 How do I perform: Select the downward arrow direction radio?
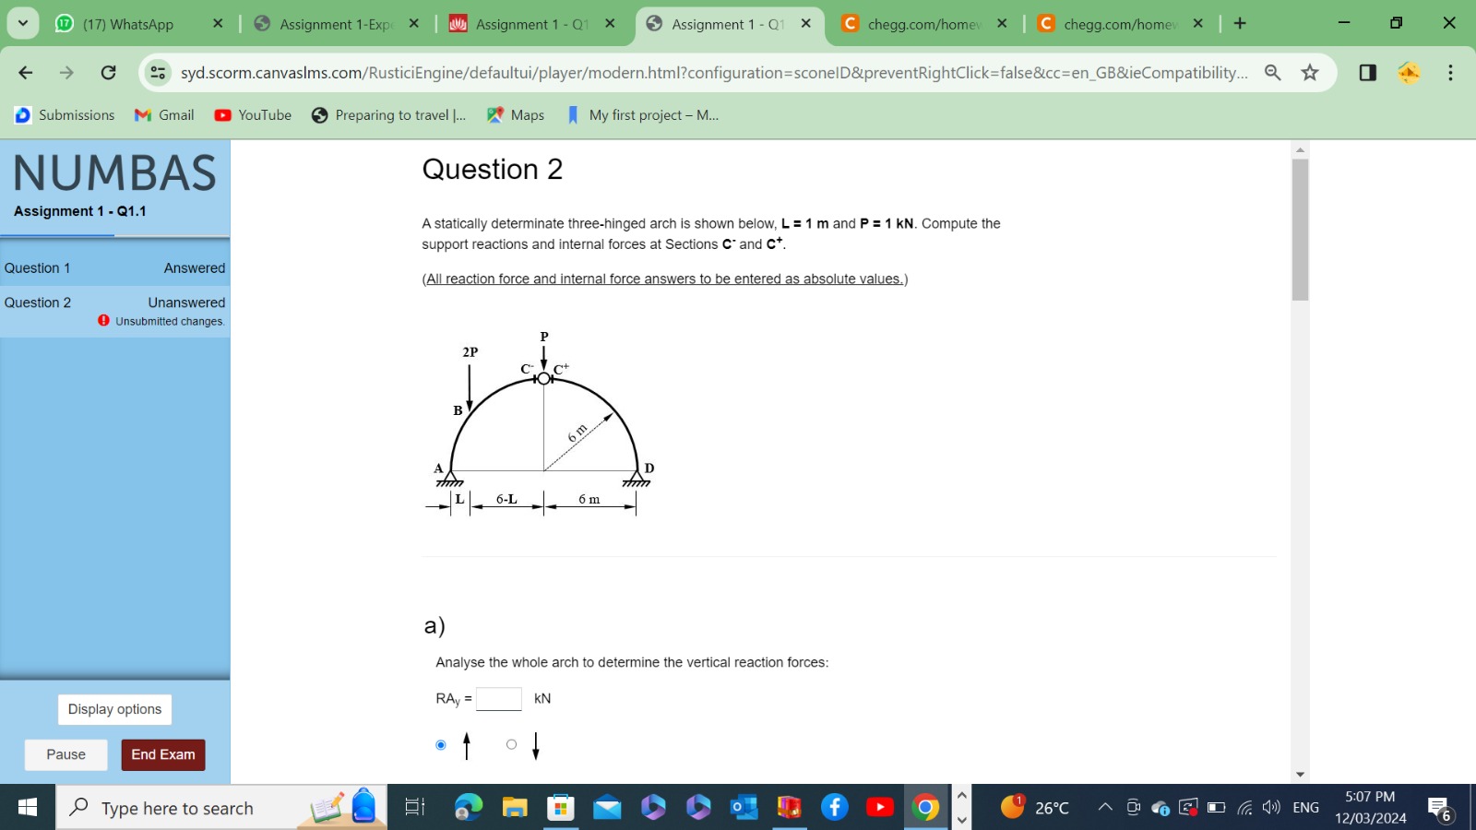click(x=511, y=744)
